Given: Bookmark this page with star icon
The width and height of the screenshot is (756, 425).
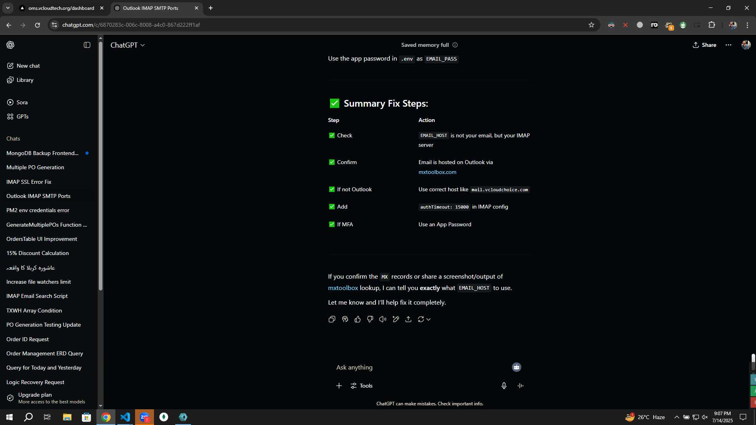Looking at the screenshot, I should tap(591, 25).
